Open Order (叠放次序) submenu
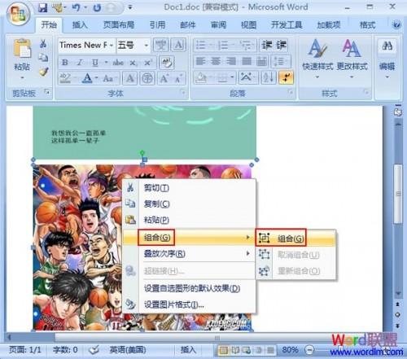 189,254
